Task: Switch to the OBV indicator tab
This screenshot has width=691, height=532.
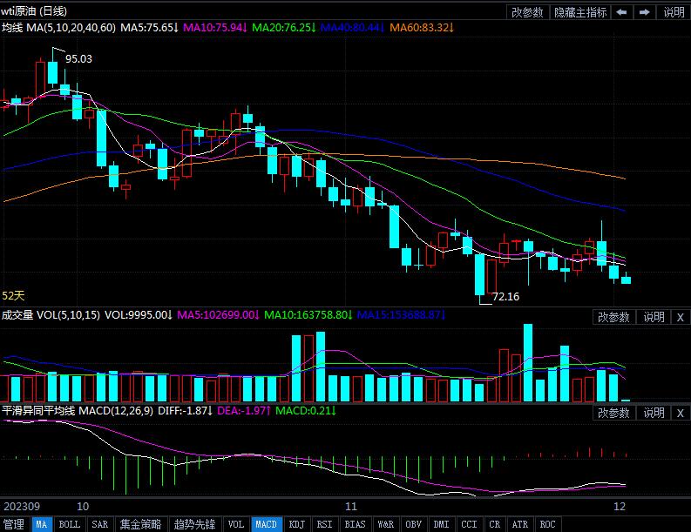Action: click(413, 524)
